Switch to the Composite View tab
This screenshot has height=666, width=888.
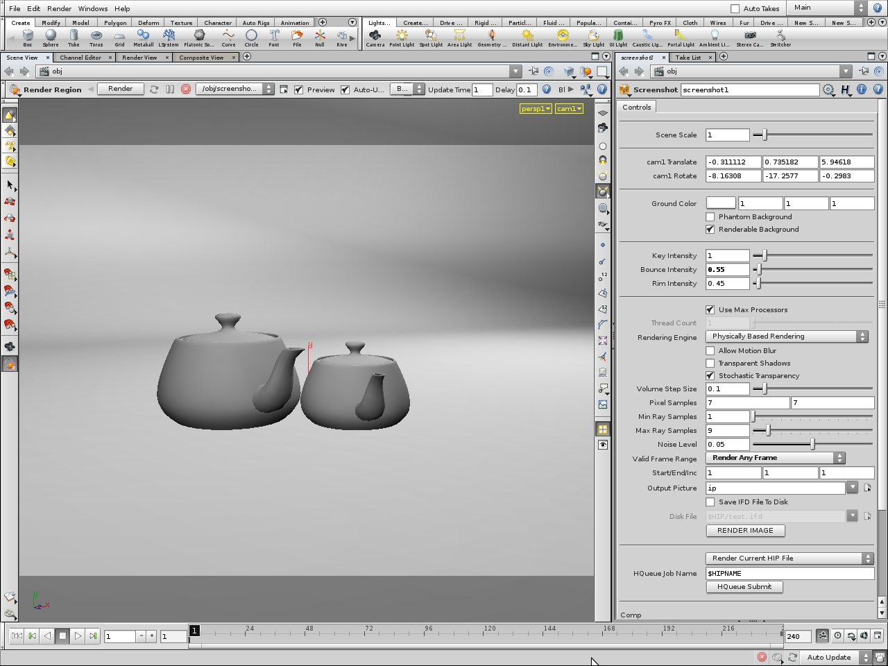click(x=201, y=57)
